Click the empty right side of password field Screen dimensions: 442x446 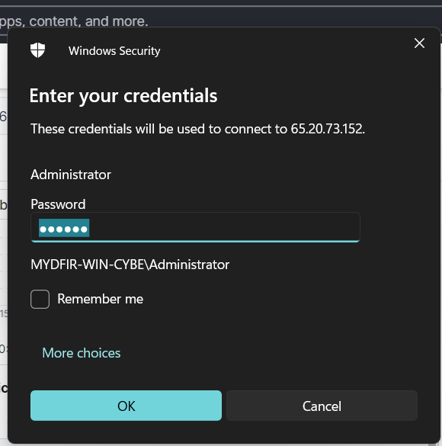[x=225, y=227]
